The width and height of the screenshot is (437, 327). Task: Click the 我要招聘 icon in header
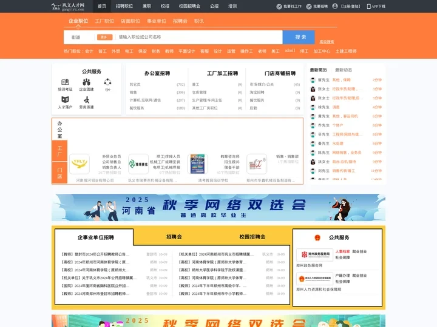pos(309,7)
